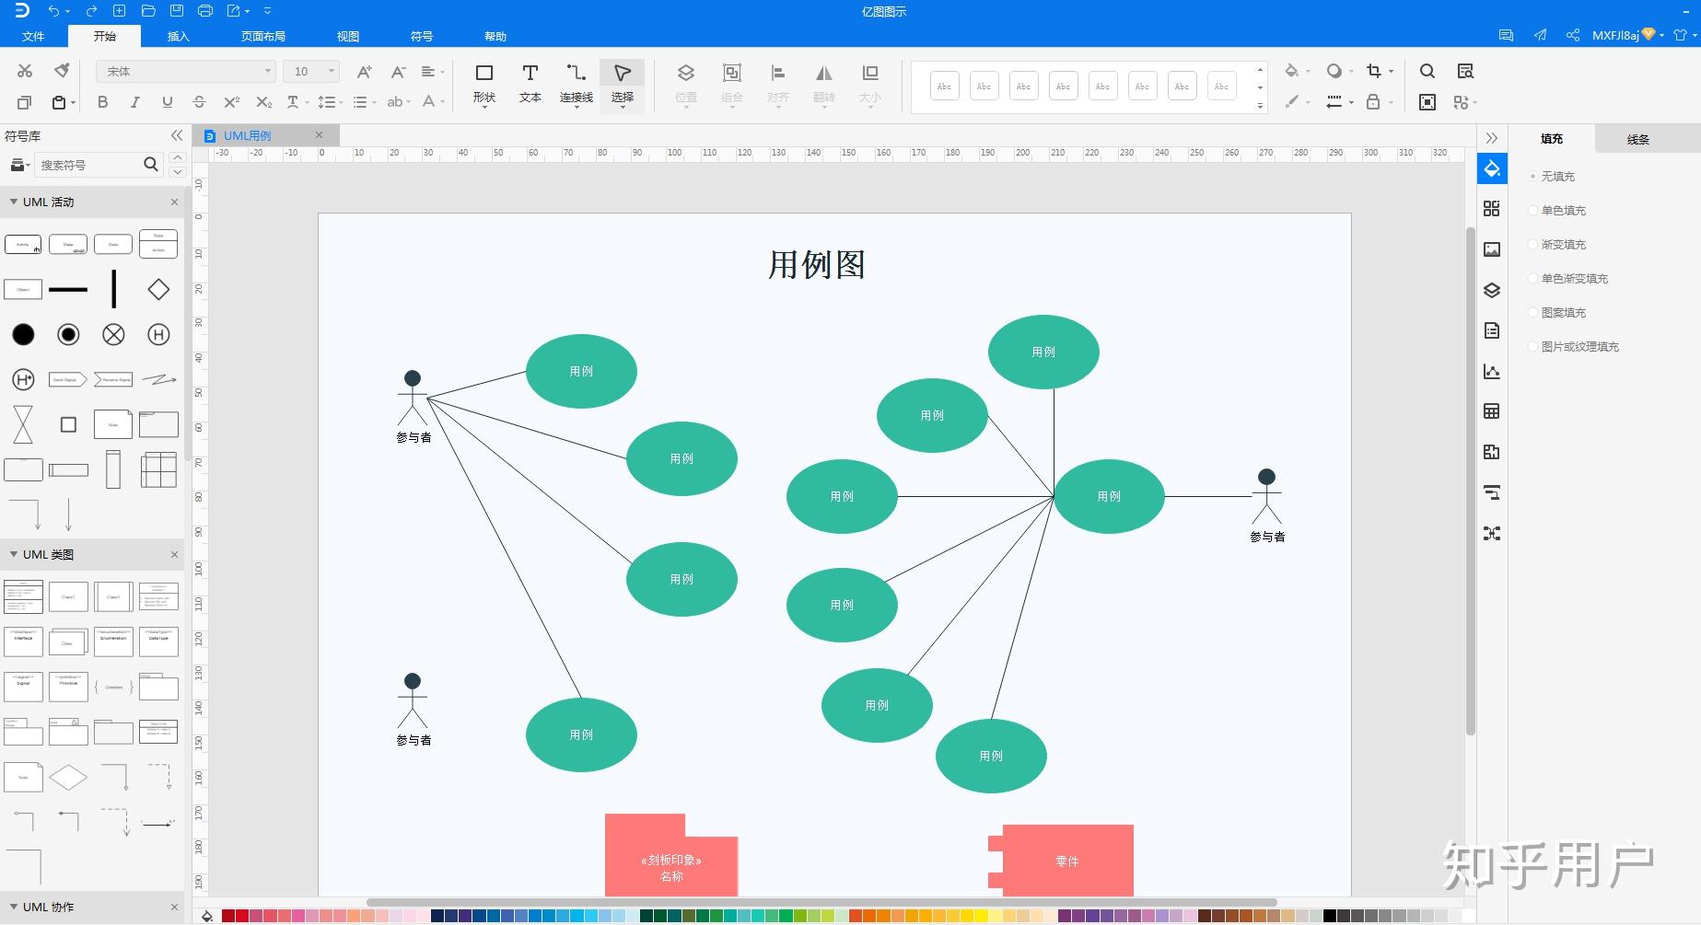This screenshot has height=925, width=1701.
Task: Apply strikethrough formatting
Action: [199, 102]
